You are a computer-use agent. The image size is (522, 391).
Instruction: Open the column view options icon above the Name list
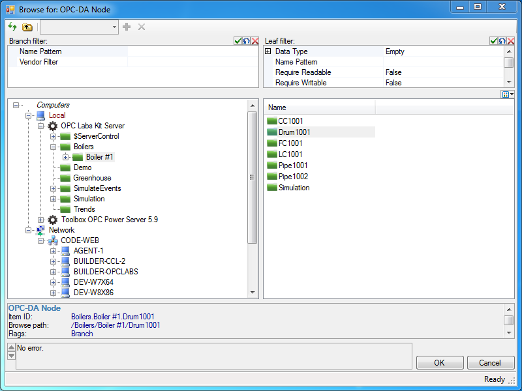coord(507,95)
